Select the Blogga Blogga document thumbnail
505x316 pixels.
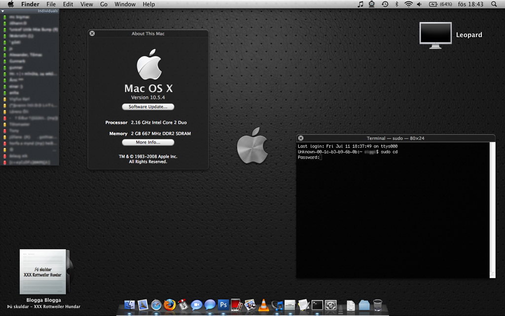tap(46, 272)
